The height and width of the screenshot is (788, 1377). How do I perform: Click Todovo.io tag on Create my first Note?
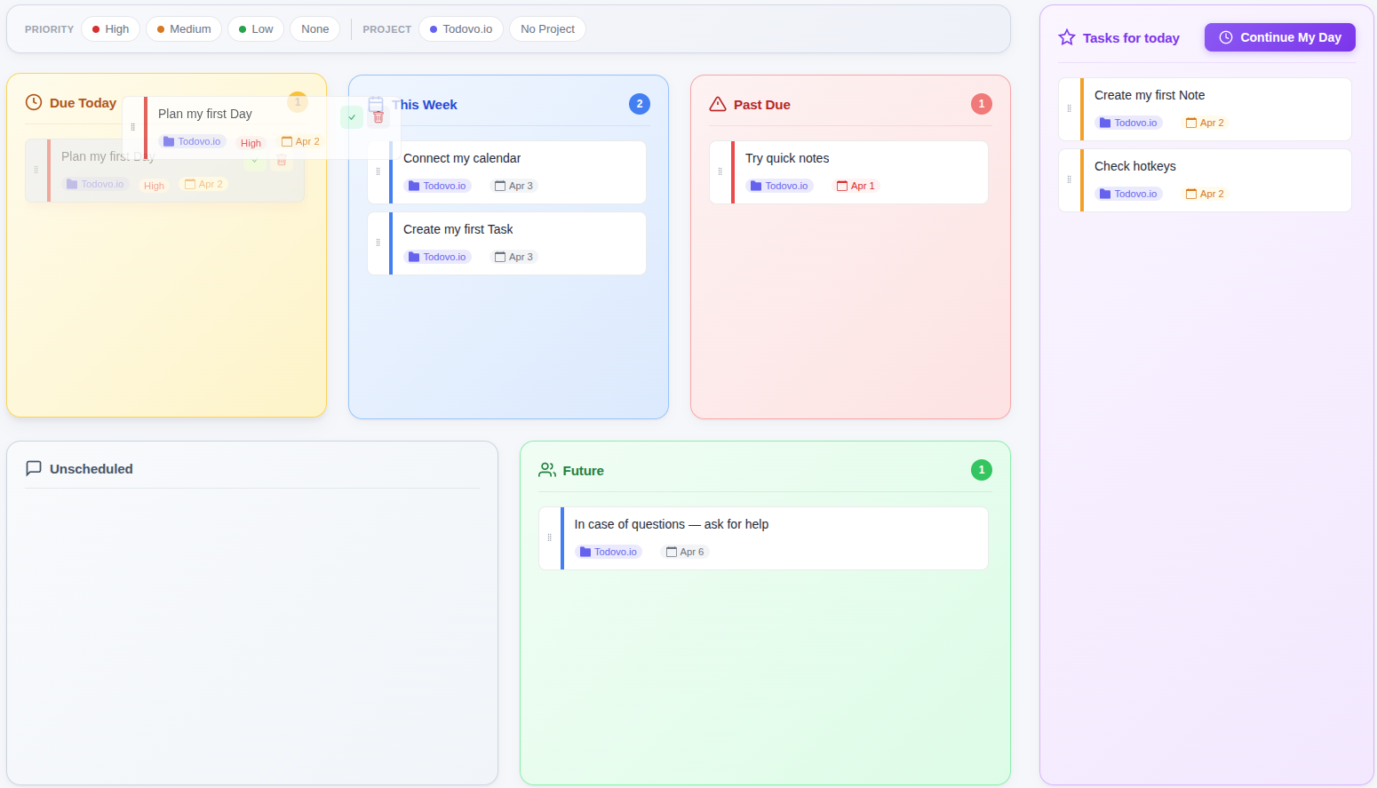click(x=1128, y=123)
